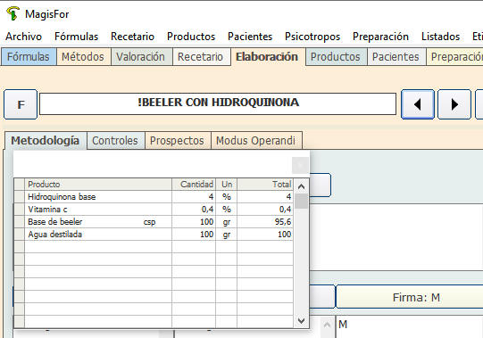Click the csp label in Base de beeler row
The image size is (483, 338).
click(149, 222)
